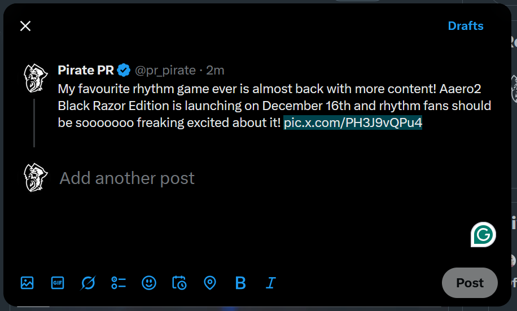Click the "Add another post" text field

coord(127,178)
